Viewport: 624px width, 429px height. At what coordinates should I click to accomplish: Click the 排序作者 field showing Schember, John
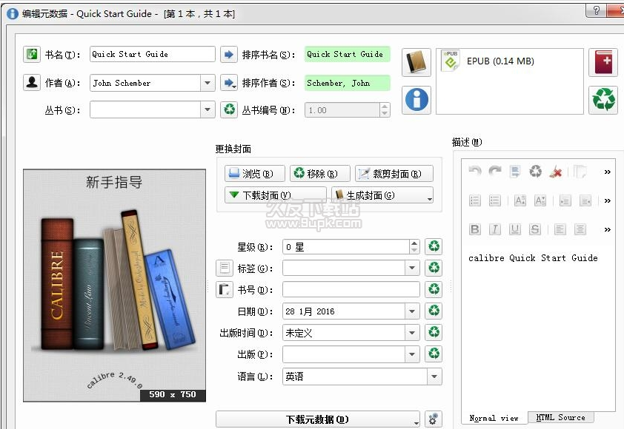coord(348,83)
